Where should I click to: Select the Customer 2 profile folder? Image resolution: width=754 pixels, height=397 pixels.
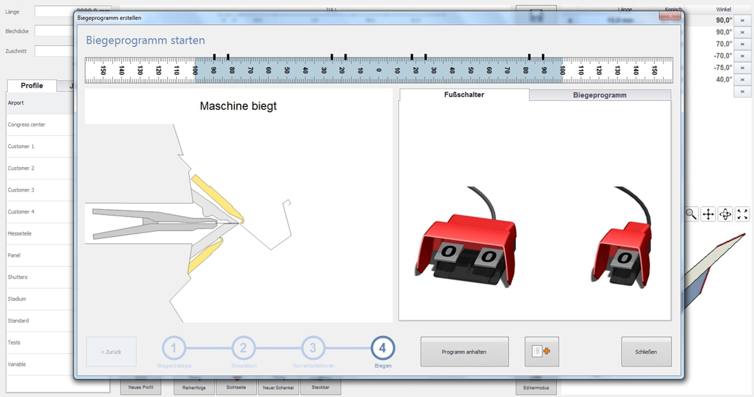(21, 168)
